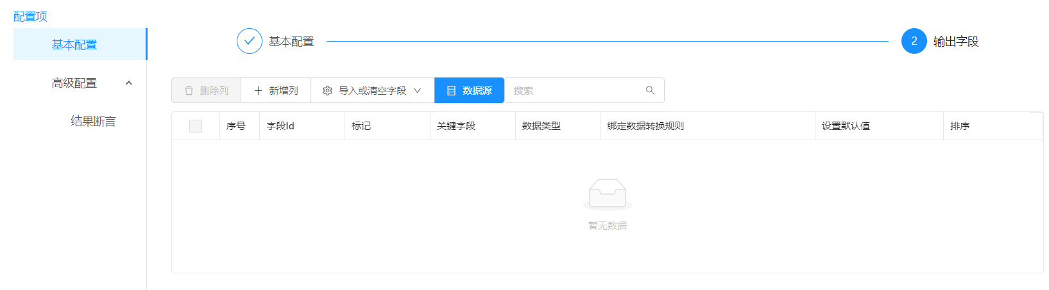Click the 配置项 title link
This screenshot has width=1049, height=290.
click(x=30, y=17)
